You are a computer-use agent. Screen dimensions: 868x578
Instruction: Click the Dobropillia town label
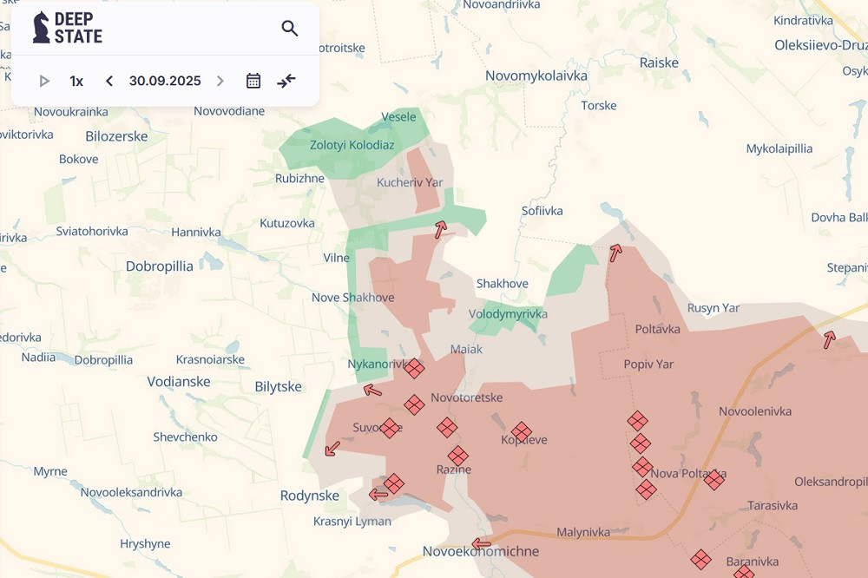point(159,266)
